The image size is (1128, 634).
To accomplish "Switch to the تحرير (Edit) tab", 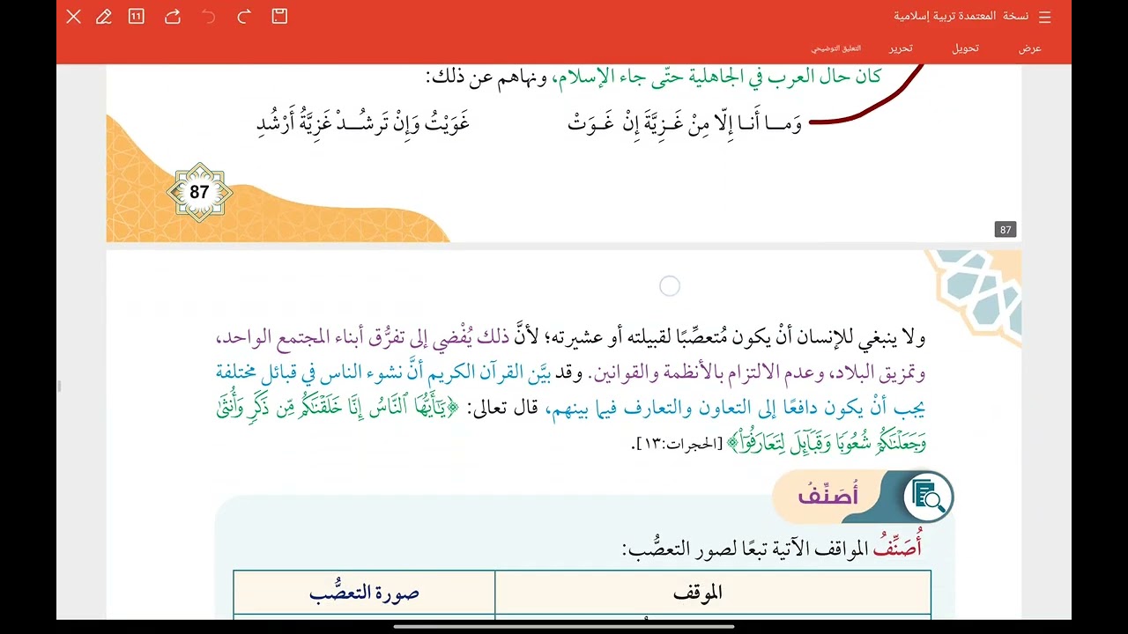I will [900, 48].
